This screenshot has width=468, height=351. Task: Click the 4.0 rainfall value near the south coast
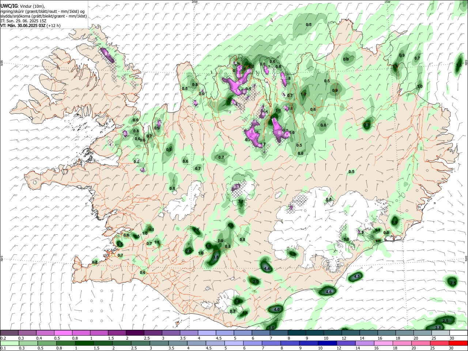tap(276, 309)
